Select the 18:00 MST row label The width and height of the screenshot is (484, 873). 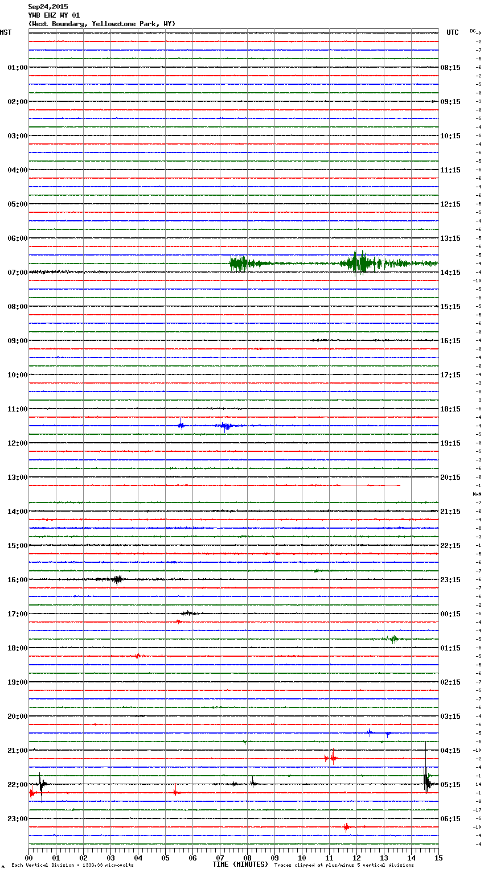point(18,648)
